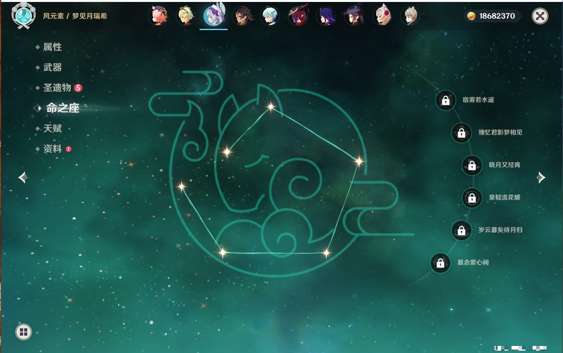563x353 pixels.
Task: Select the light-blue-haired character avatar
Action: pyautogui.click(x=270, y=16)
